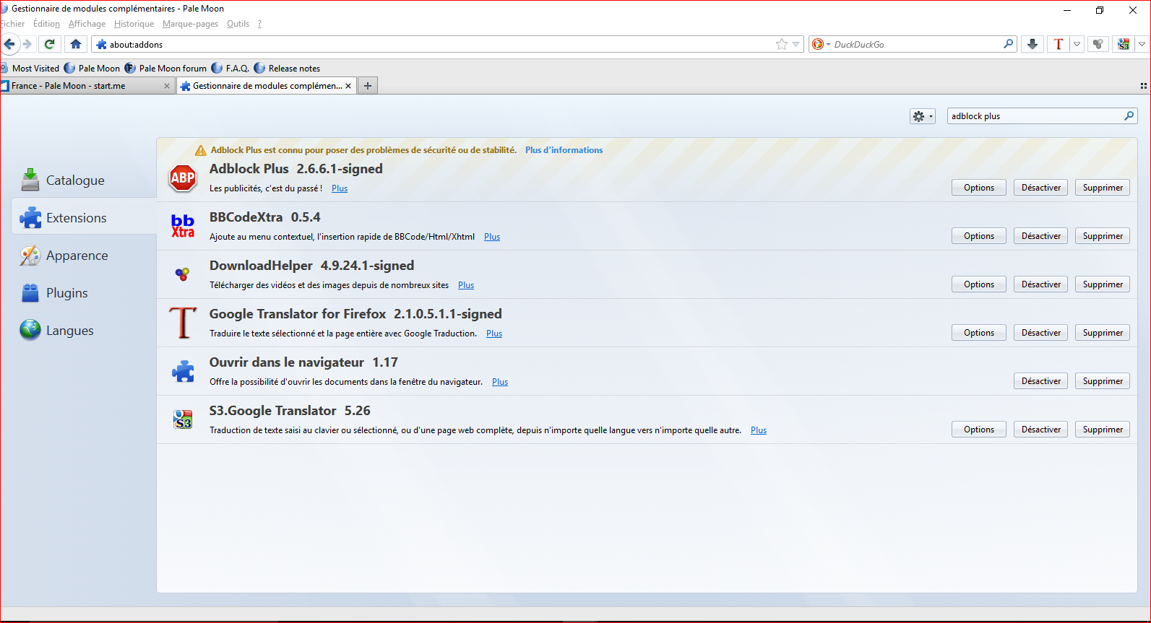The width and height of the screenshot is (1151, 623).
Task: Open the Downloads arrow toolbar button
Action: (1033, 44)
